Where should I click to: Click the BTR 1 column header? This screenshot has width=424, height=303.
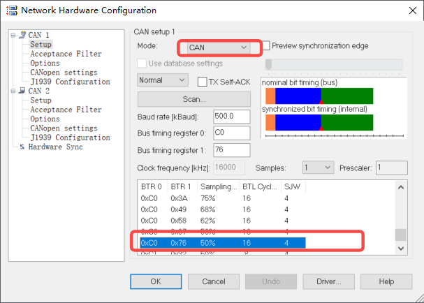click(x=182, y=186)
